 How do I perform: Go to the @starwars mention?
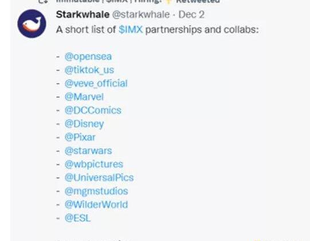click(88, 151)
